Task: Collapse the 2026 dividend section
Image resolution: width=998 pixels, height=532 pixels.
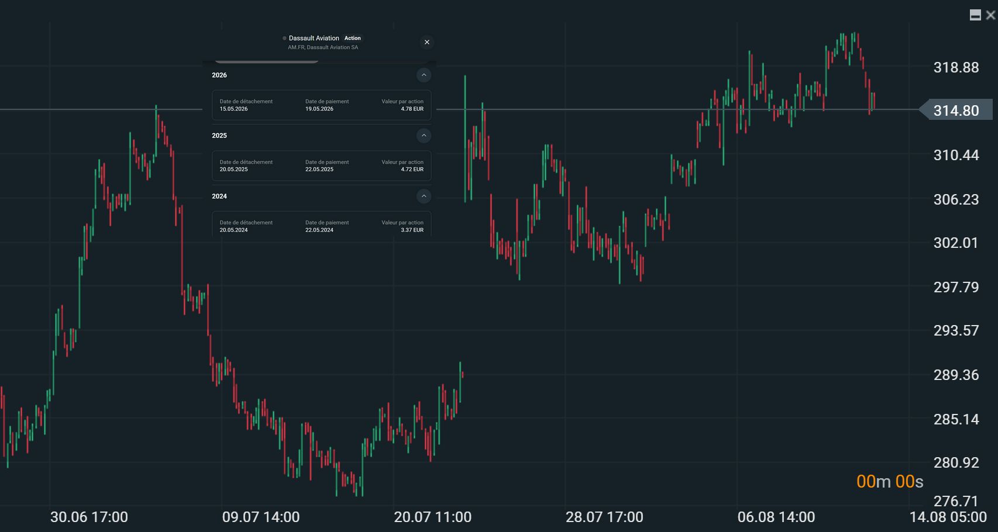Action: click(x=424, y=75)
